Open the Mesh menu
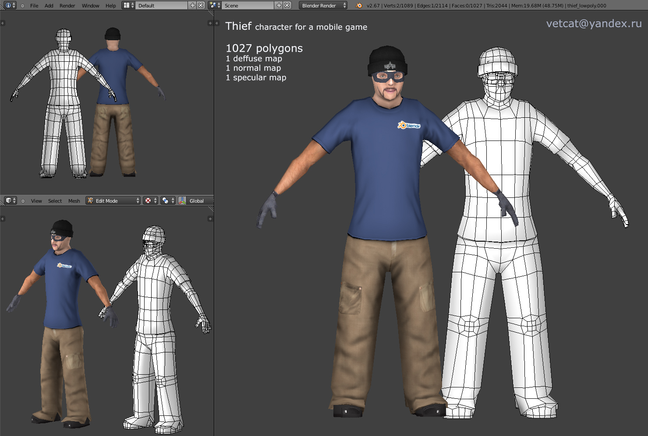Screen dimensions: 648x436 tap(74, 201)
